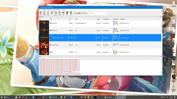177x99 pixels.
Task: Click the Playable compatibility status in selected row
Action: pos(125,38)
